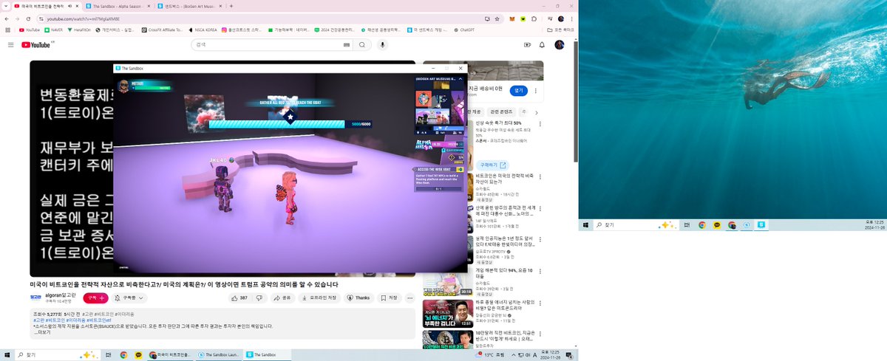Open the MetaMask fox extension
Image resolution: width=887 pixels, height=361 pixels.
coord(512,18)
